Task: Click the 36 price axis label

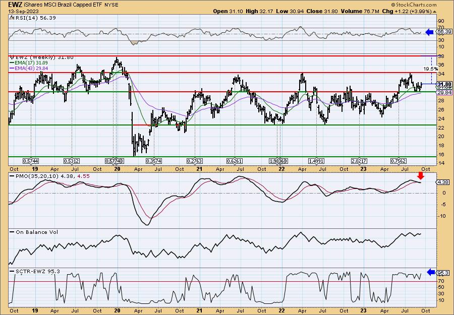Action: [x=441, y=65]
